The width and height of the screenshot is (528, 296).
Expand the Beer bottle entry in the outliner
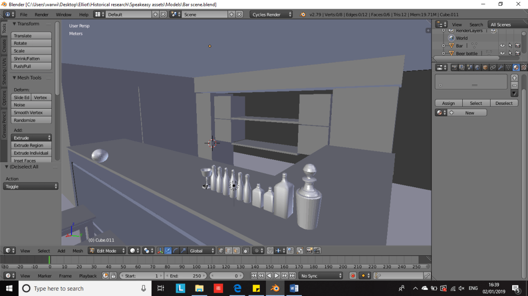click(x=444, y=53)
